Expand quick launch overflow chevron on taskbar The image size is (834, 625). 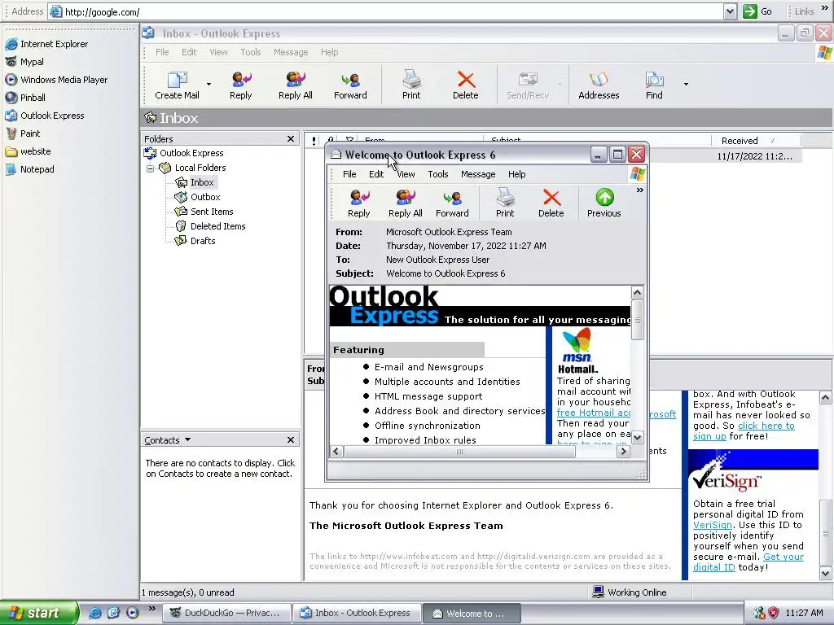click(x=151, y=609)
